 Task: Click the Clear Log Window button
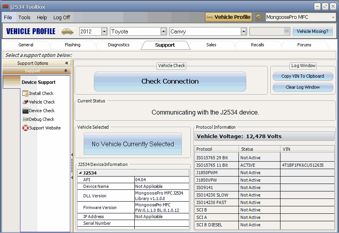point(303,87)
